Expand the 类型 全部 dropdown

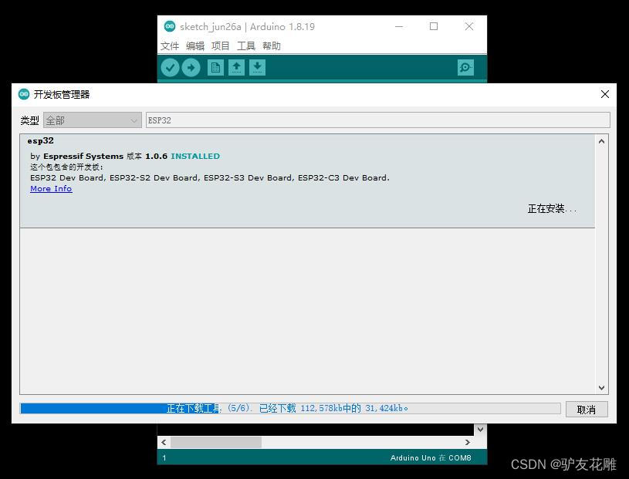coord(93,120)
